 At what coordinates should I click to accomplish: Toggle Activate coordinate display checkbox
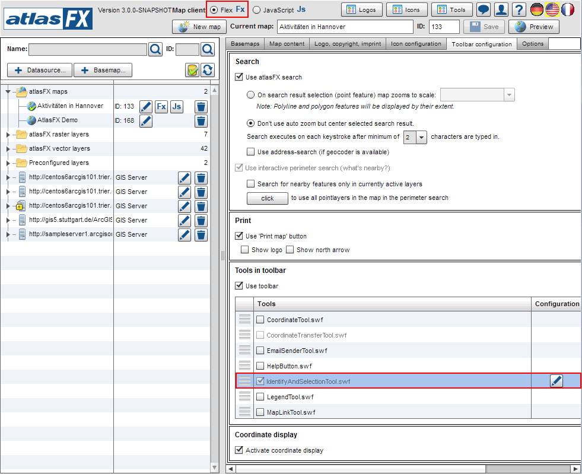coord(239,450)
